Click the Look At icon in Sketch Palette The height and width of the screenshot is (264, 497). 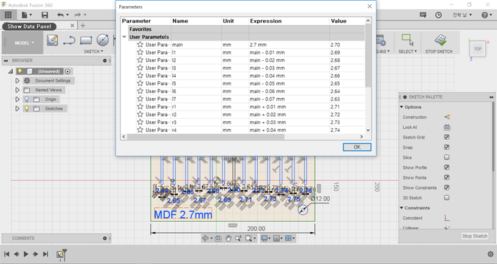click(447, 127)
